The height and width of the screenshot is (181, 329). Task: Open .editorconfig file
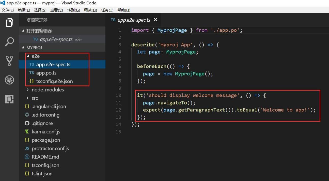(x=62, y=115)
